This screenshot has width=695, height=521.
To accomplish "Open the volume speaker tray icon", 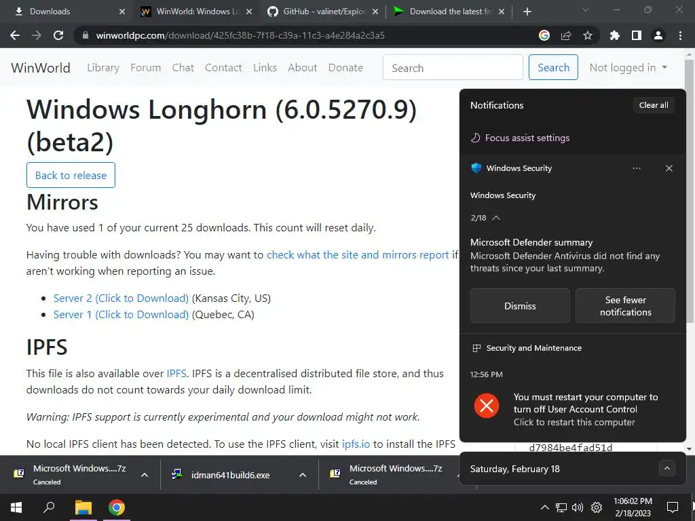I will click(578, 507).
